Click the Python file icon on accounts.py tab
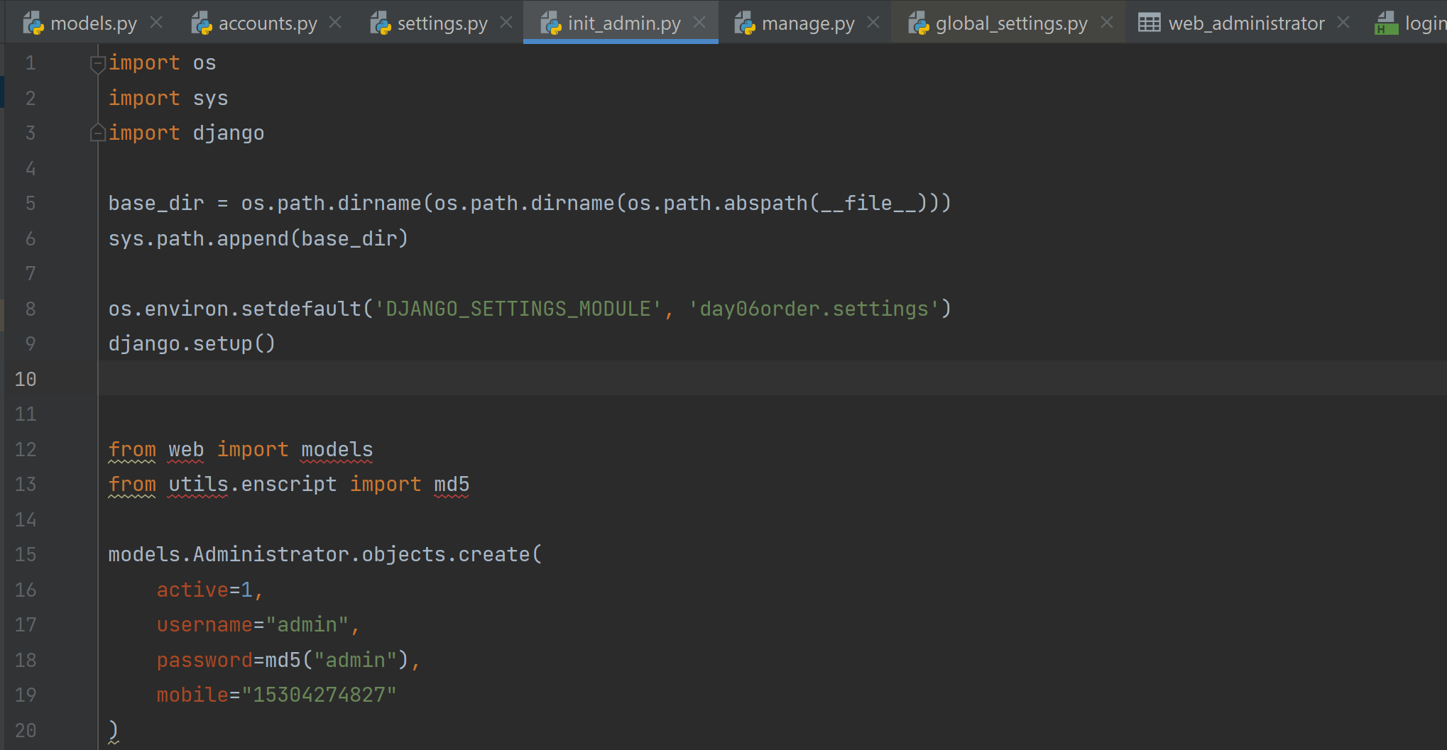The image size is (1447, 750). point(202,23)
